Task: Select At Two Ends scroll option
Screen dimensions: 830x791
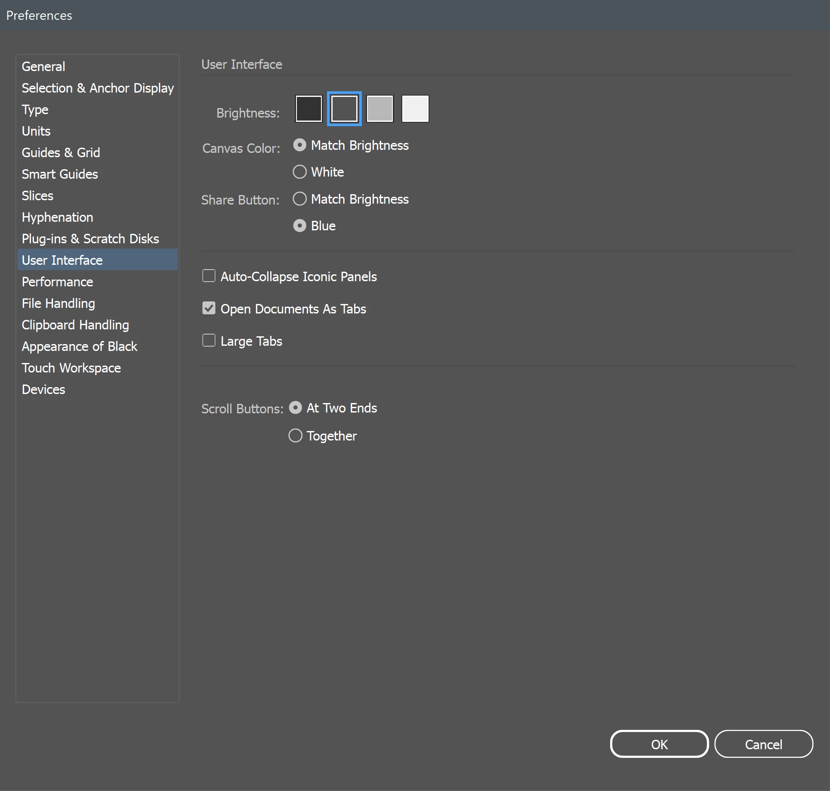Action: click(295, 408)
